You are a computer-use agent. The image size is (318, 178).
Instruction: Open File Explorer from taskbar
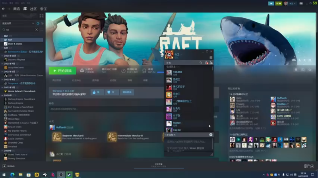coord(20,174)
